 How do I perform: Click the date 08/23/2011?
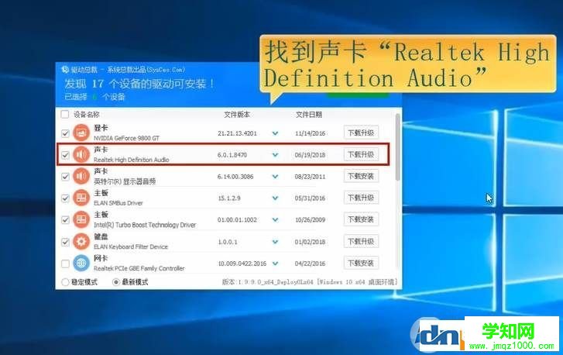click(x=310, y=177)
